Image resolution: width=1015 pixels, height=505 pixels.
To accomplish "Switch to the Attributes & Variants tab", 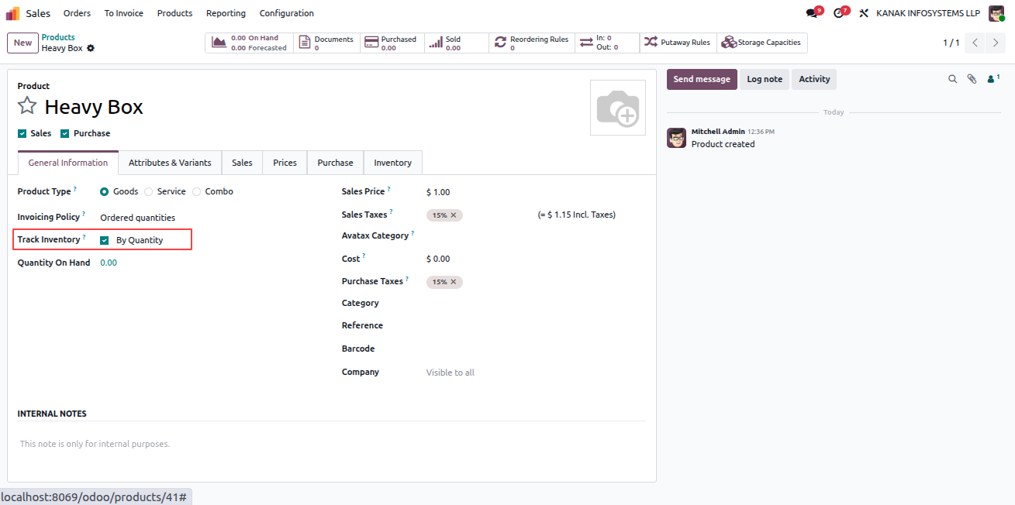I will (x=170, y=163).
